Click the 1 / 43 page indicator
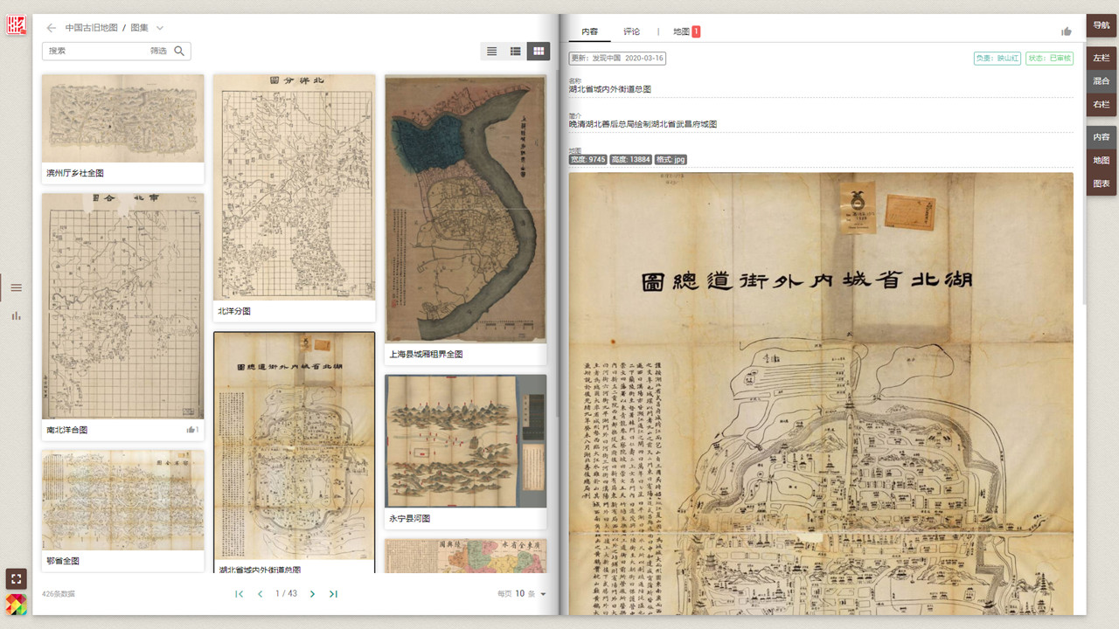Viewport: 1119px width, 629px height. (x=286, y=594)
